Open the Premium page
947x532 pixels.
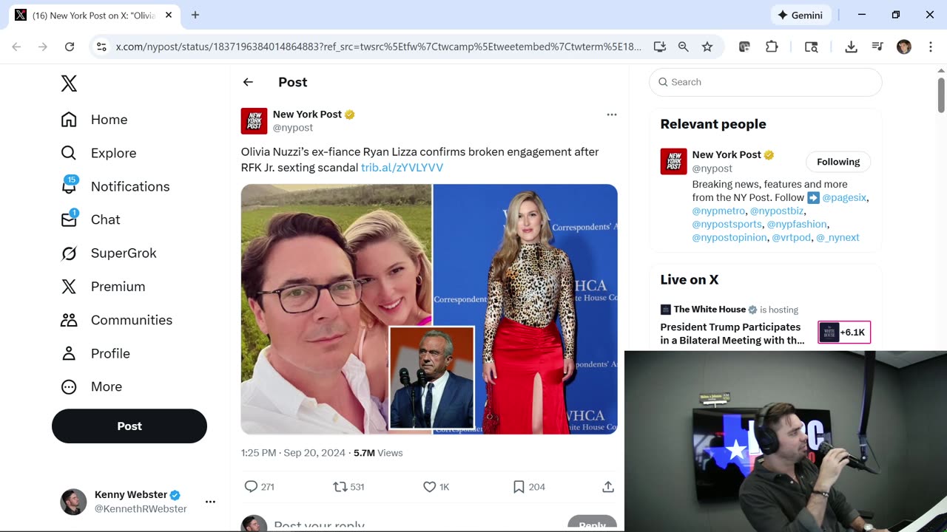(x=103, y=287)
